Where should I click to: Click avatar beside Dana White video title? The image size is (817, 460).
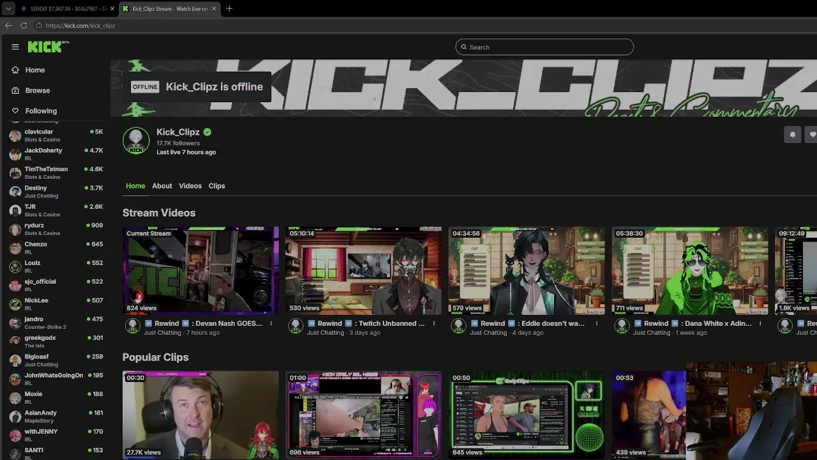pyautogui.click(x=622, y=326)
